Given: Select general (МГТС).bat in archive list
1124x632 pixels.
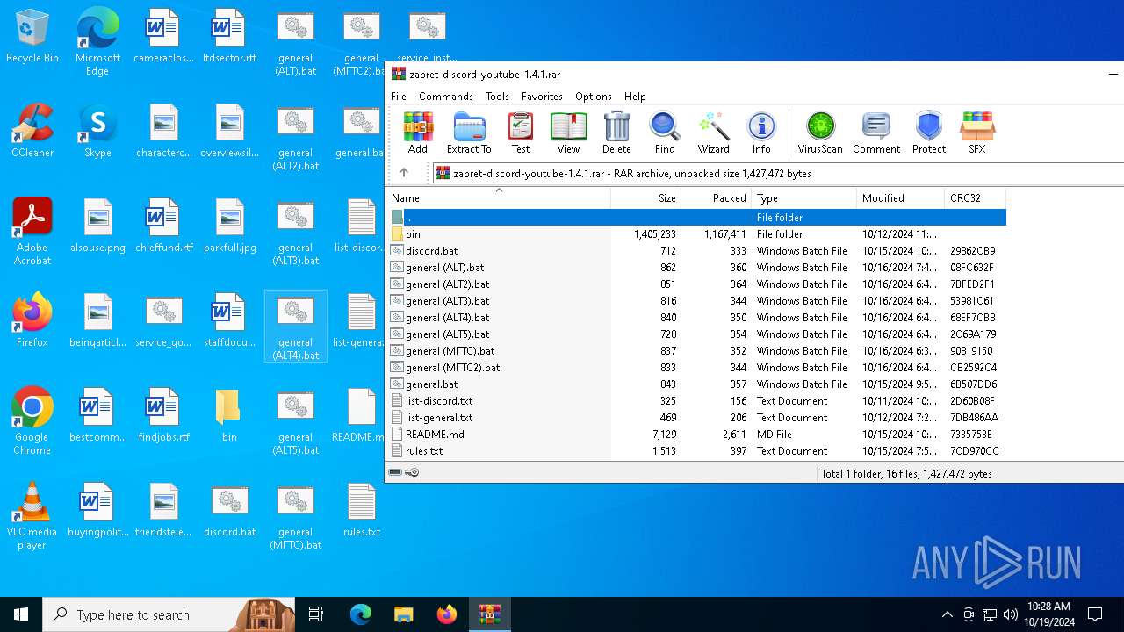Looking at the screenshot, I should (696, 351).
